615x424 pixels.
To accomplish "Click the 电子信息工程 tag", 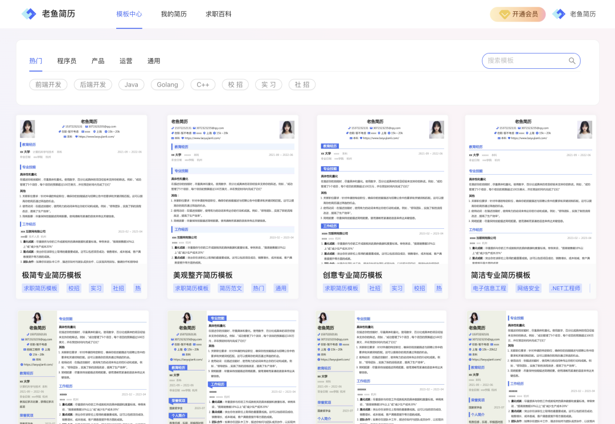I will pos(490,289).
